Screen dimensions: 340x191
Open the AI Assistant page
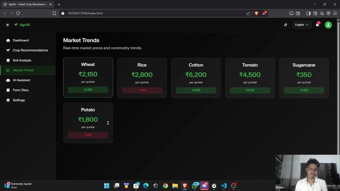(28, 80)
